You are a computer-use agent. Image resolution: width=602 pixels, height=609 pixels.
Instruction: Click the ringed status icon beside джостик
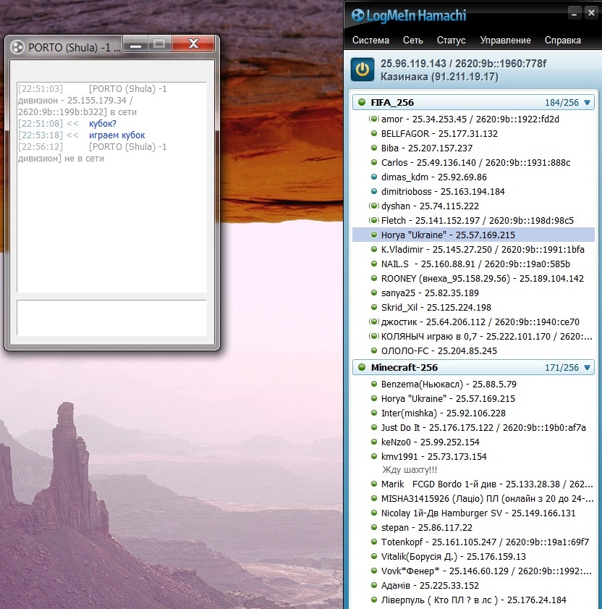[x=374, y=322]
